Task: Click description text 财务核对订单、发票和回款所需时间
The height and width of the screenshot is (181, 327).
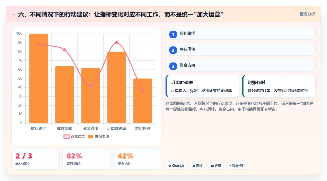Action: (x=278, y=90)
